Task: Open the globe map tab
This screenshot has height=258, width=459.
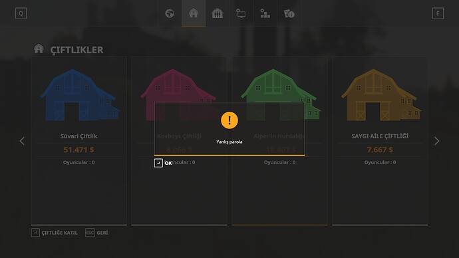Action: point(170,13)
